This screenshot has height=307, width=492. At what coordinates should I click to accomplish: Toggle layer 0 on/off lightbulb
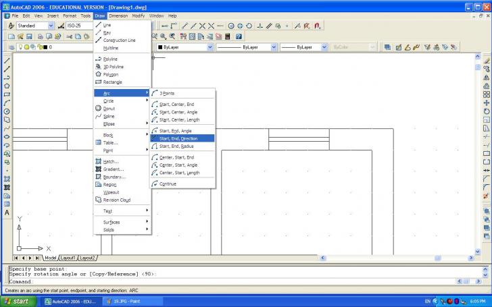21,47
